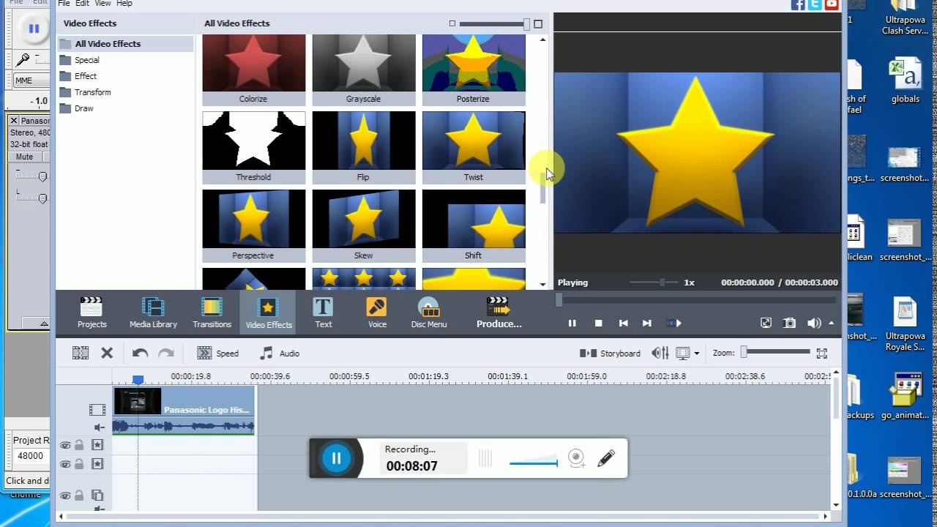Expand the volume control arrow in preview
937x527 pixels.
pos(831,323)
